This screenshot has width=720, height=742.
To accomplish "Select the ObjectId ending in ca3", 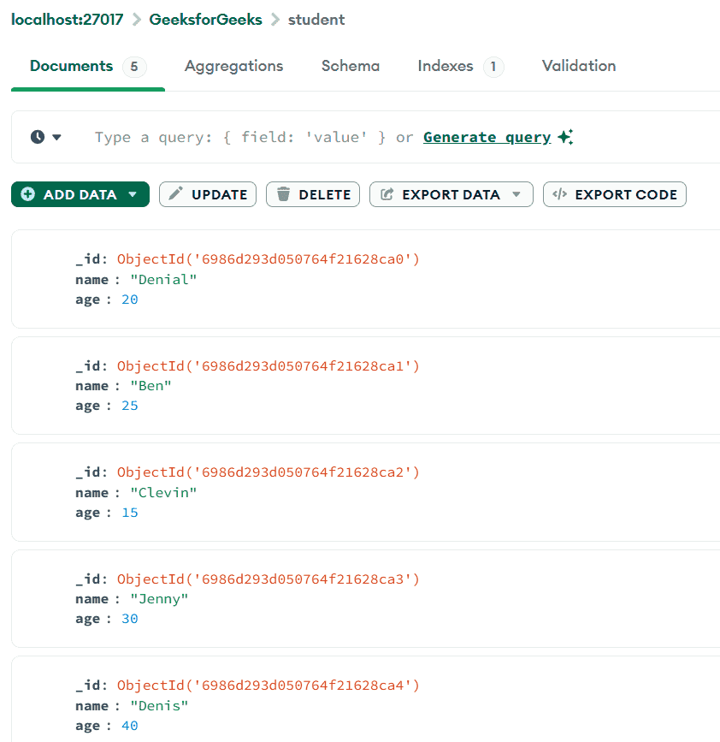I will (269, 579).
